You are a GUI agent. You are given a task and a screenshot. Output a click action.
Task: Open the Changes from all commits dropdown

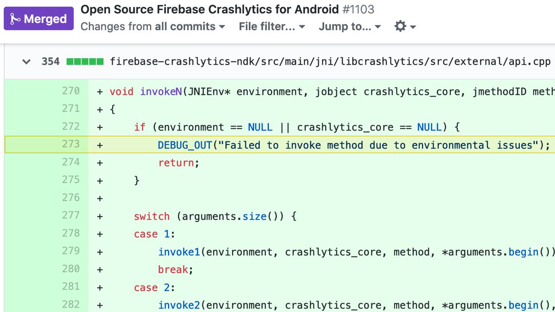[153, 27]
